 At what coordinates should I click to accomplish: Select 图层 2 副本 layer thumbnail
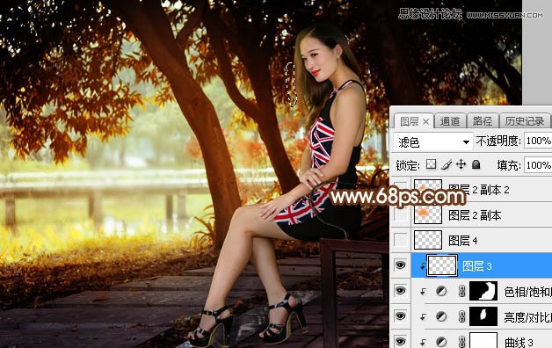point(428,214)
